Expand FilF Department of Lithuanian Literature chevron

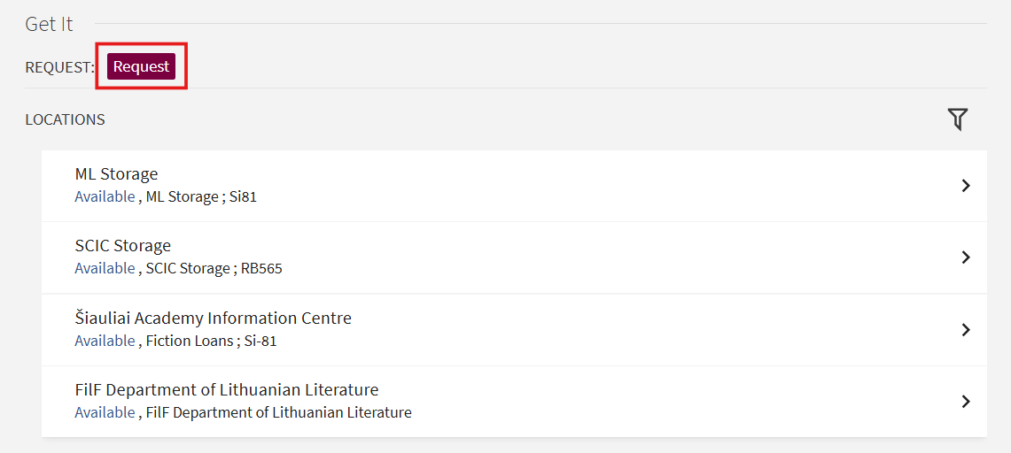pyautogui.click(x=966, y=402)
